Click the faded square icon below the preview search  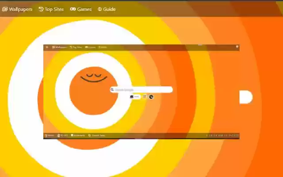tap(145, 97)
